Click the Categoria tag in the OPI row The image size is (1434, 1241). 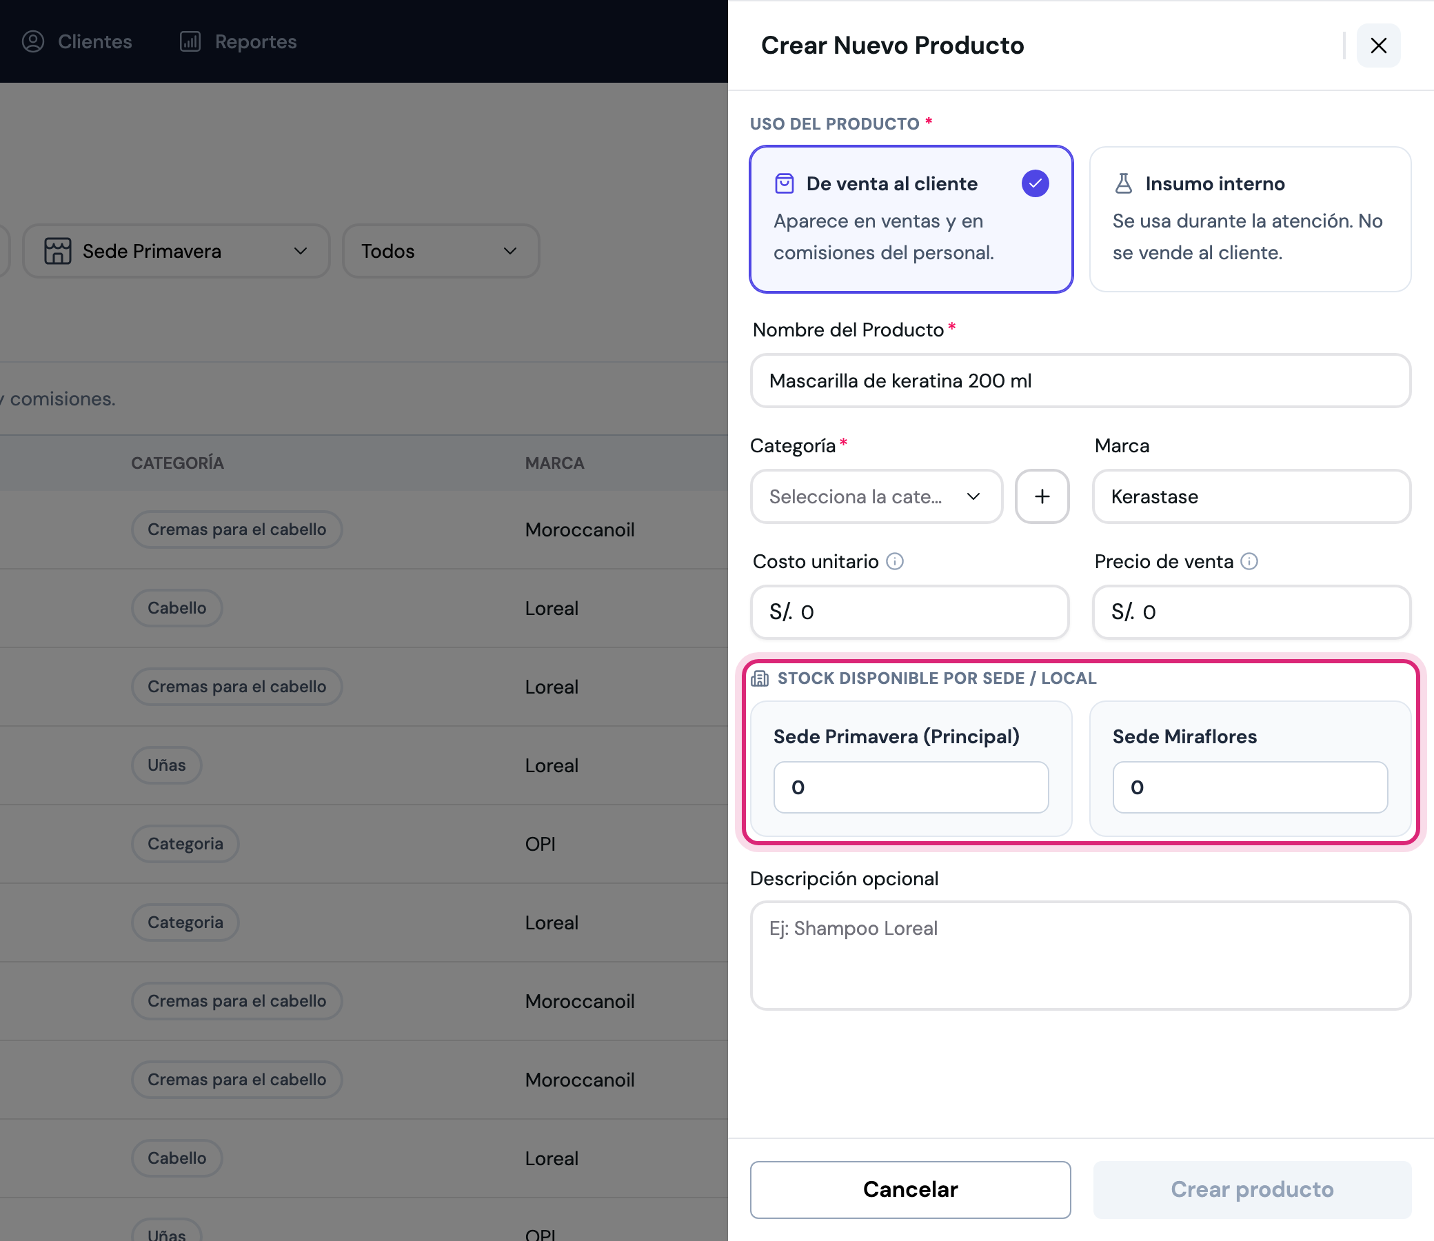[x=185, y=843]
